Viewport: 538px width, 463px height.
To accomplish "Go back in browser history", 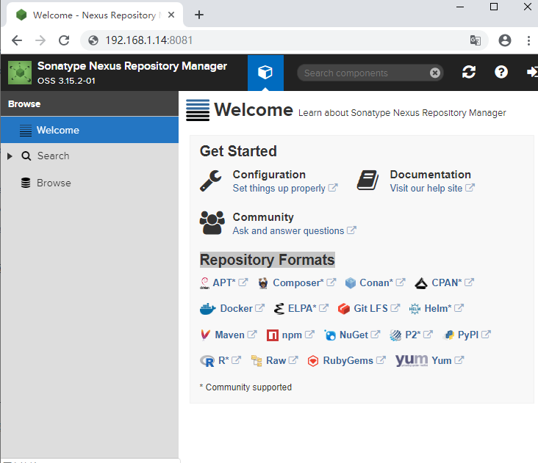I will (x=17, y=40).
